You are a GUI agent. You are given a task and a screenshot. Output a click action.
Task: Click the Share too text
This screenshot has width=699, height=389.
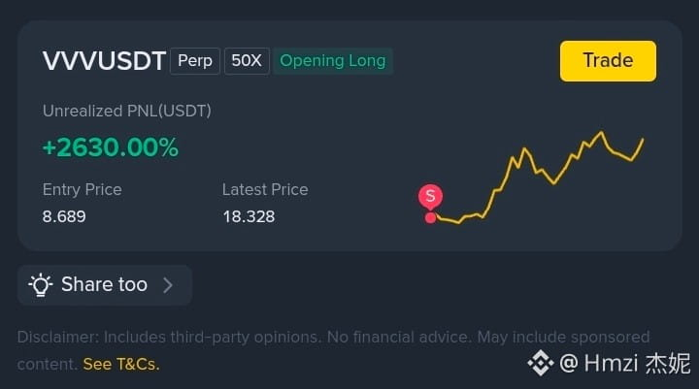pos(104,284)
